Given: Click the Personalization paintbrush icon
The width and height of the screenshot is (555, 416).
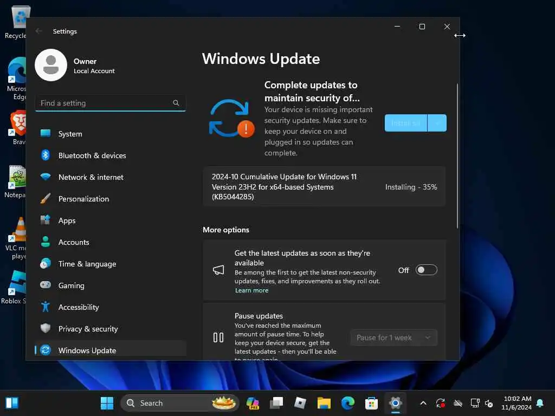Looking at the screenshot, I should coord(46,198).
